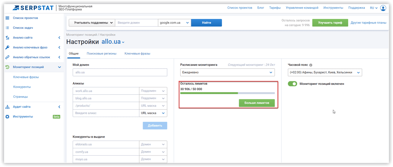This screenshot has height=167, width=393.
Task: Click the gear icon for Инструменты
Action: point(8,117)
